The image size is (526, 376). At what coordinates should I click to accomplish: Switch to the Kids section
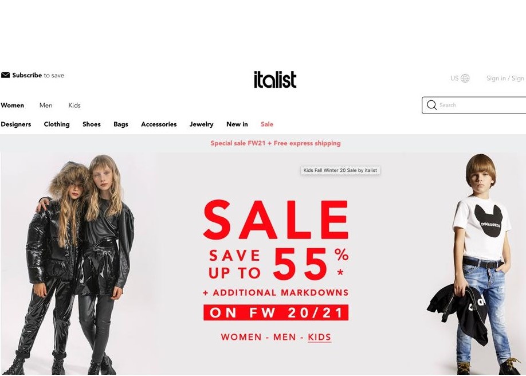coord(74,105)
